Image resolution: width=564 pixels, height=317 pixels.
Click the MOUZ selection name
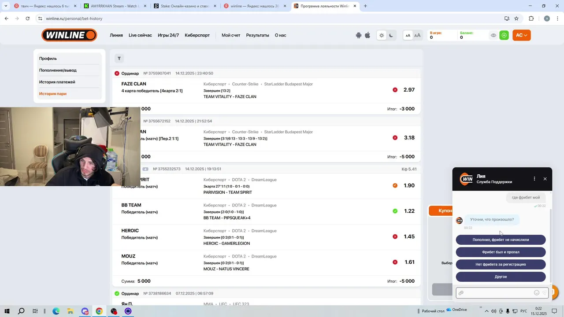click(x=128, y=256)
